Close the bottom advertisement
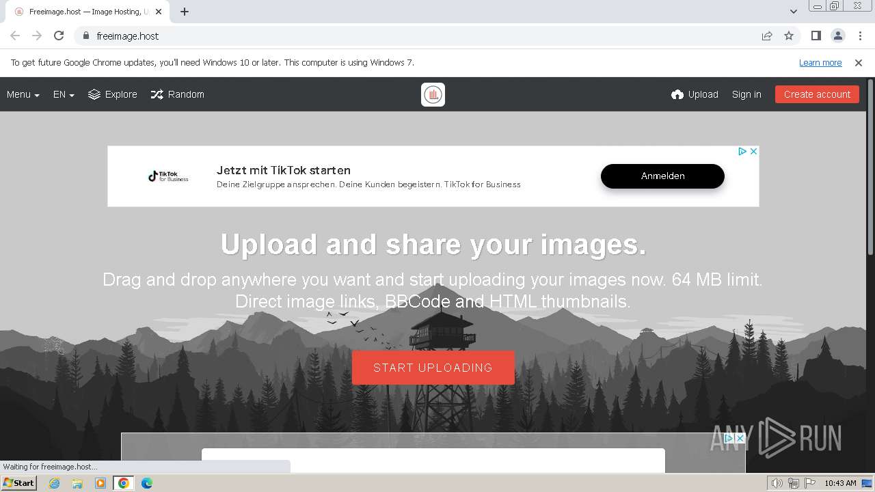Image resolution: width=875 pixels, height=492 pixels. point(740,438)
